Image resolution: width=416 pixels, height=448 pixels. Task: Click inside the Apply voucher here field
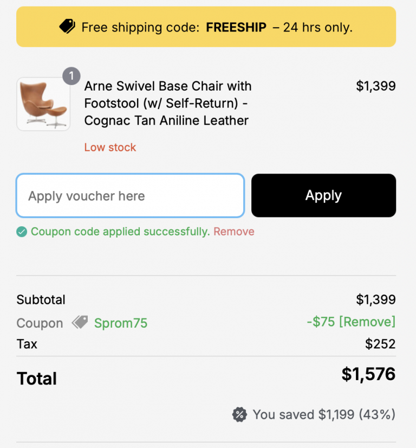(130, 195)
